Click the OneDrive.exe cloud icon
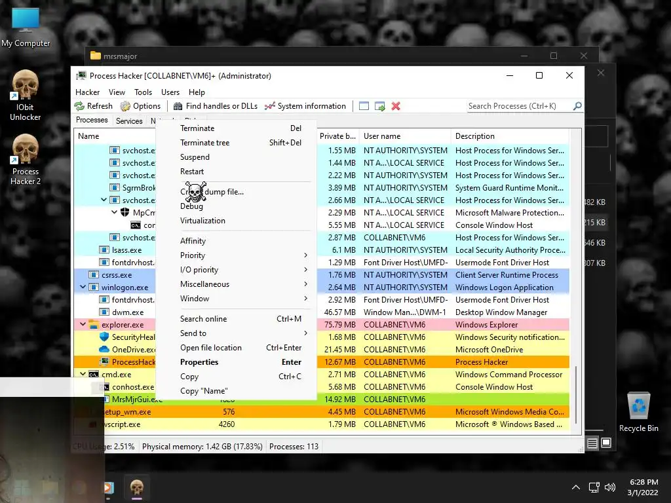This screenshot has height=503, width=671. (x=104, y=350)
